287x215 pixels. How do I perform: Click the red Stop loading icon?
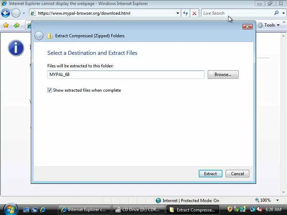pos(194,13)
